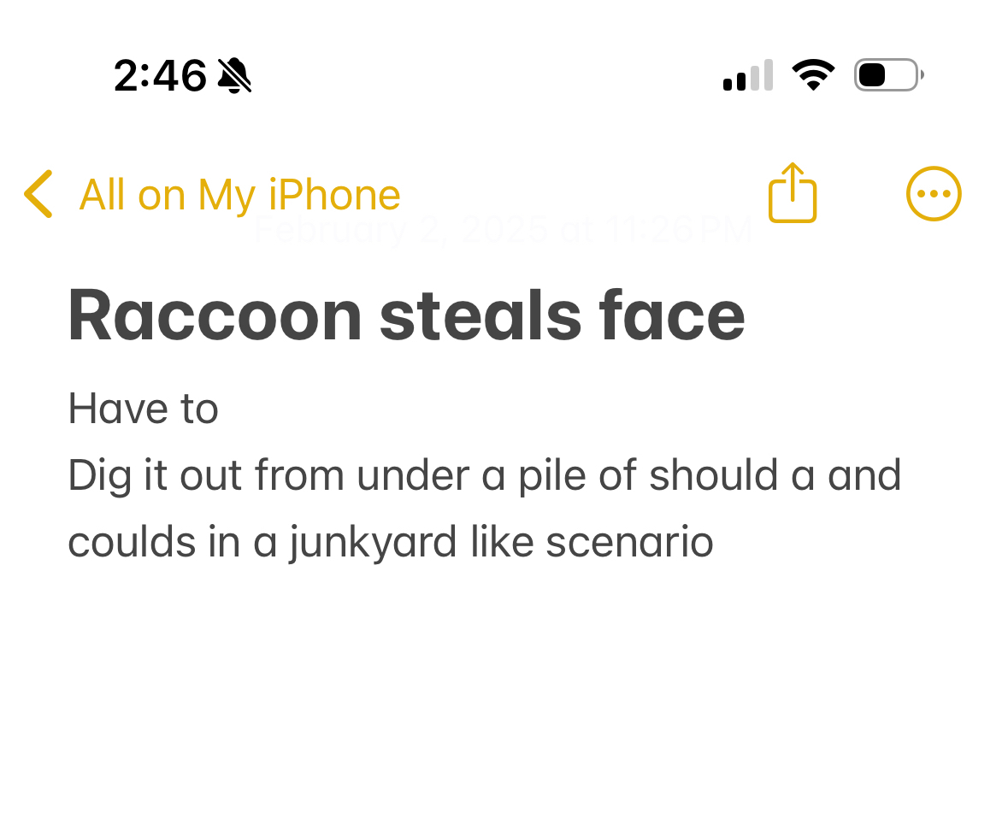Click the line starting 'coulds in a'
The width and height of the screenshot is (1008, 836).
point(390,542)
